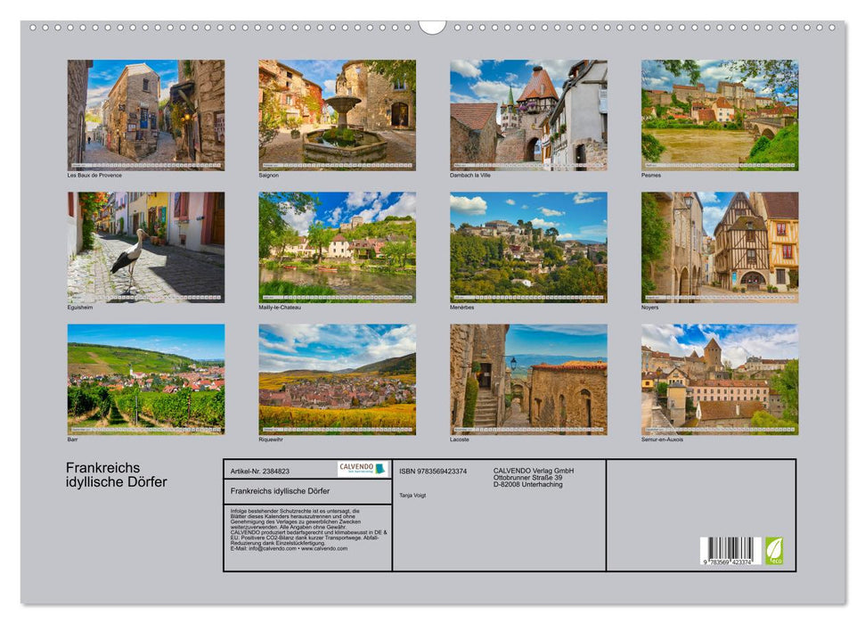The height and width of the screenshot is (624, 865).
Task: Click author name 'Tanja Voigt'
Action: click(412, 496)
